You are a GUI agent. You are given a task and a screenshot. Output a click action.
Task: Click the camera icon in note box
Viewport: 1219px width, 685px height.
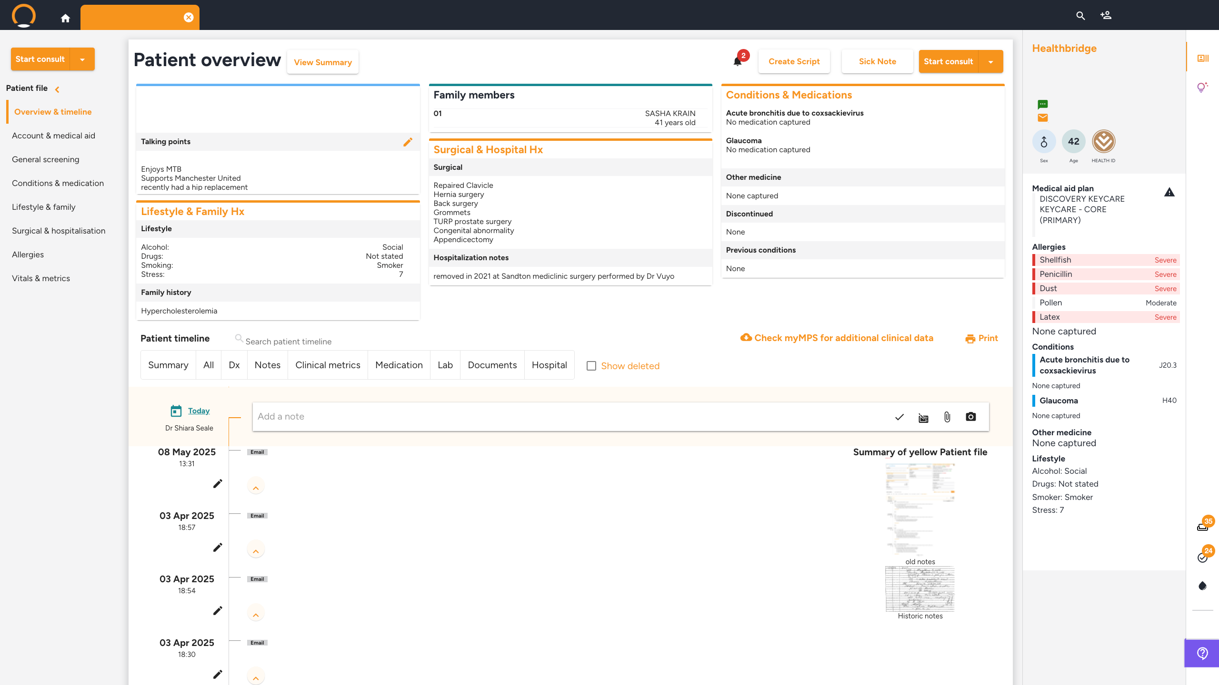(970, 417)
